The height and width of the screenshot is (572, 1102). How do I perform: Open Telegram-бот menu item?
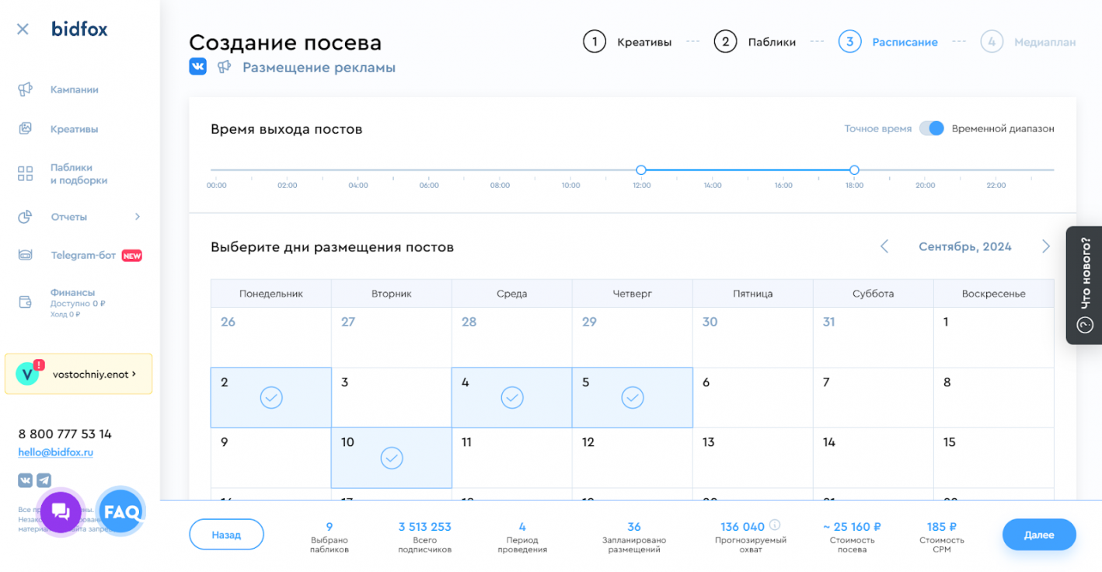tap(83, 255)
